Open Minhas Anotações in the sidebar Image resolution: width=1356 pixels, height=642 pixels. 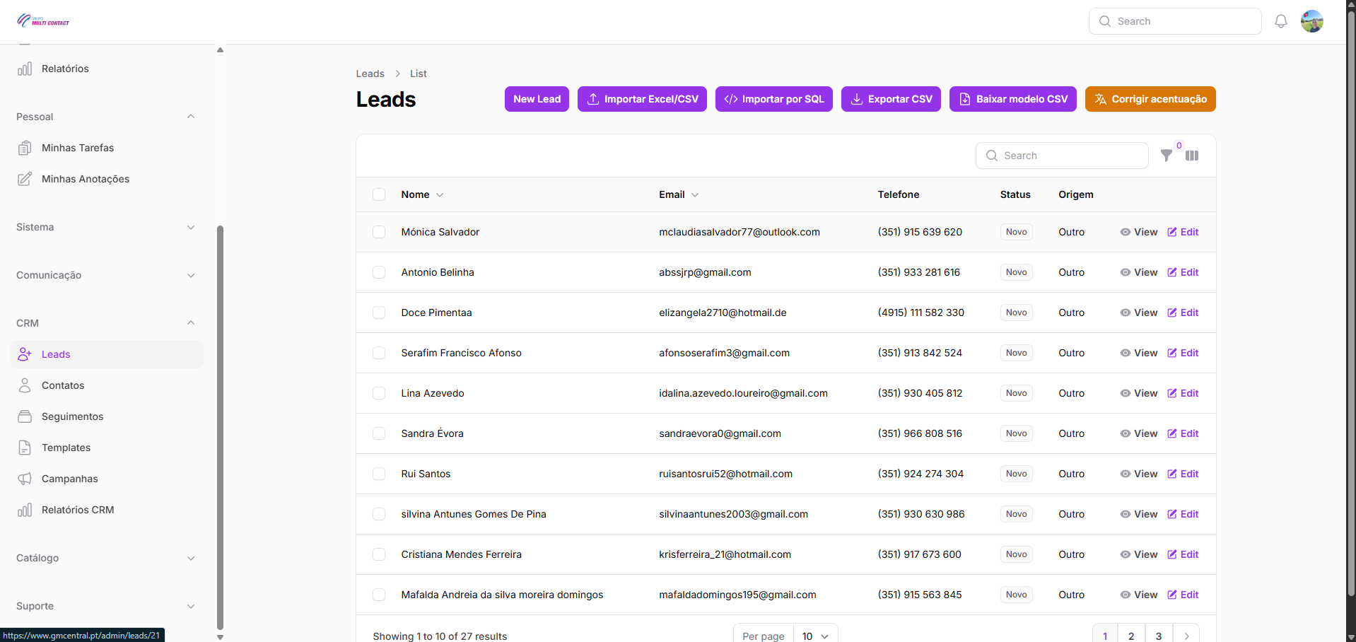(85, 179)
